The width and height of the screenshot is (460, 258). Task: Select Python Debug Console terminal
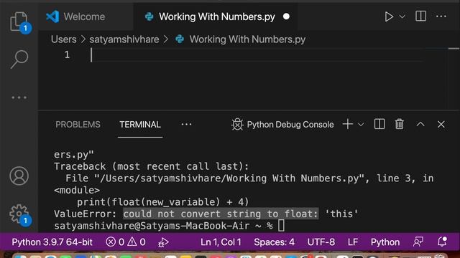[282, 125]
